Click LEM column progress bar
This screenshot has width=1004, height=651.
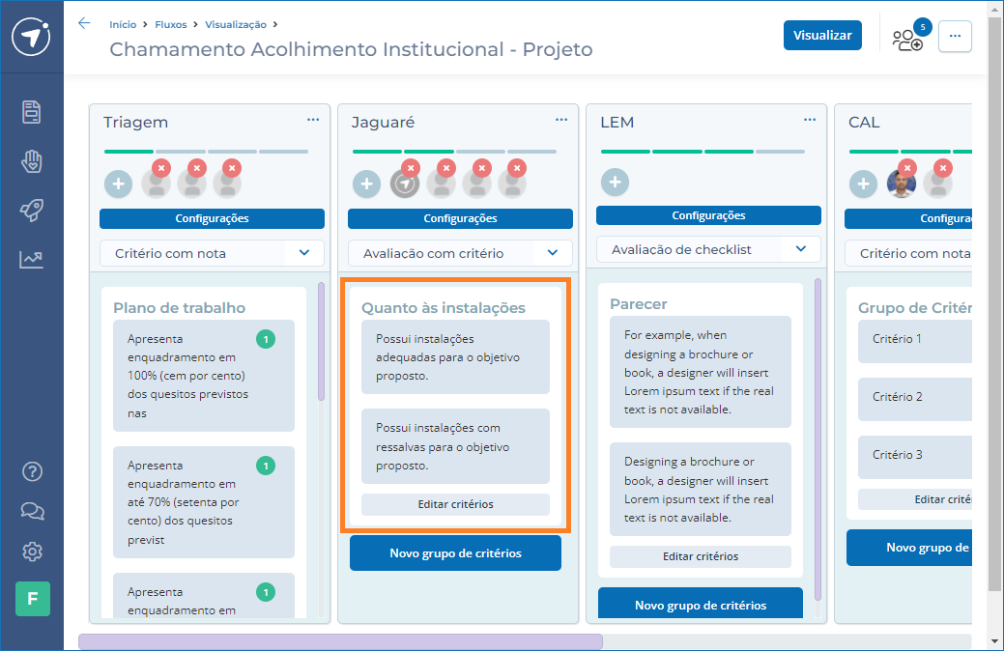703,152
